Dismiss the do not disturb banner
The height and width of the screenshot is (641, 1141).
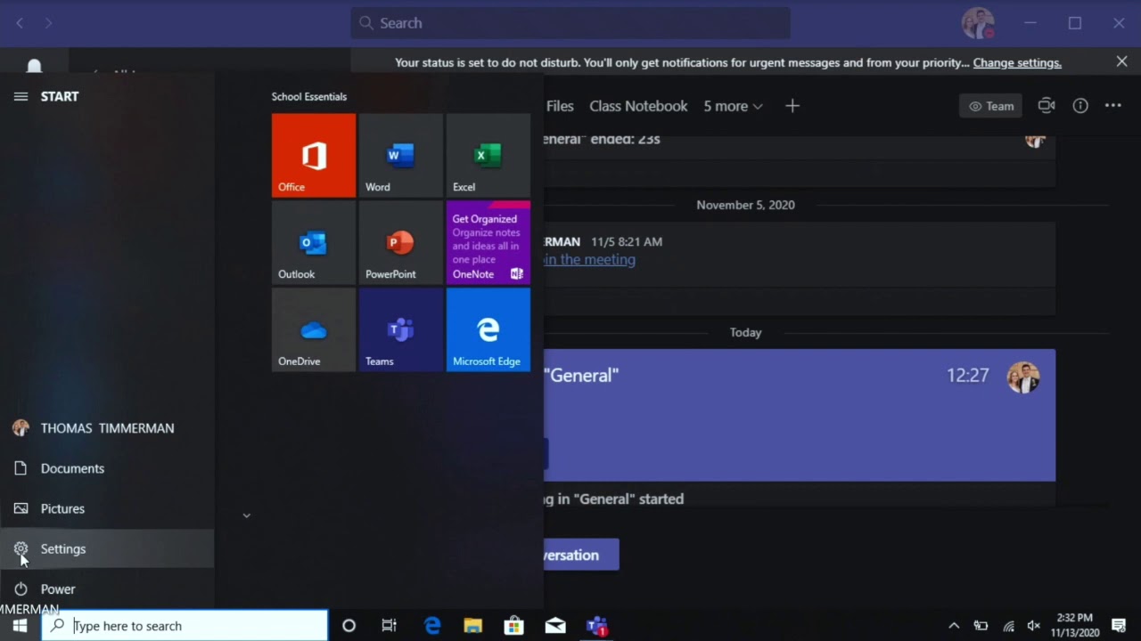[1121, 61]
